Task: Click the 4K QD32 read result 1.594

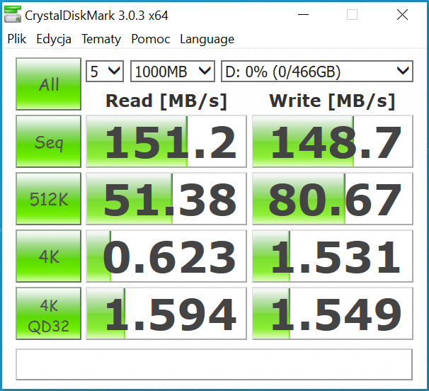Action: (166, 314)
